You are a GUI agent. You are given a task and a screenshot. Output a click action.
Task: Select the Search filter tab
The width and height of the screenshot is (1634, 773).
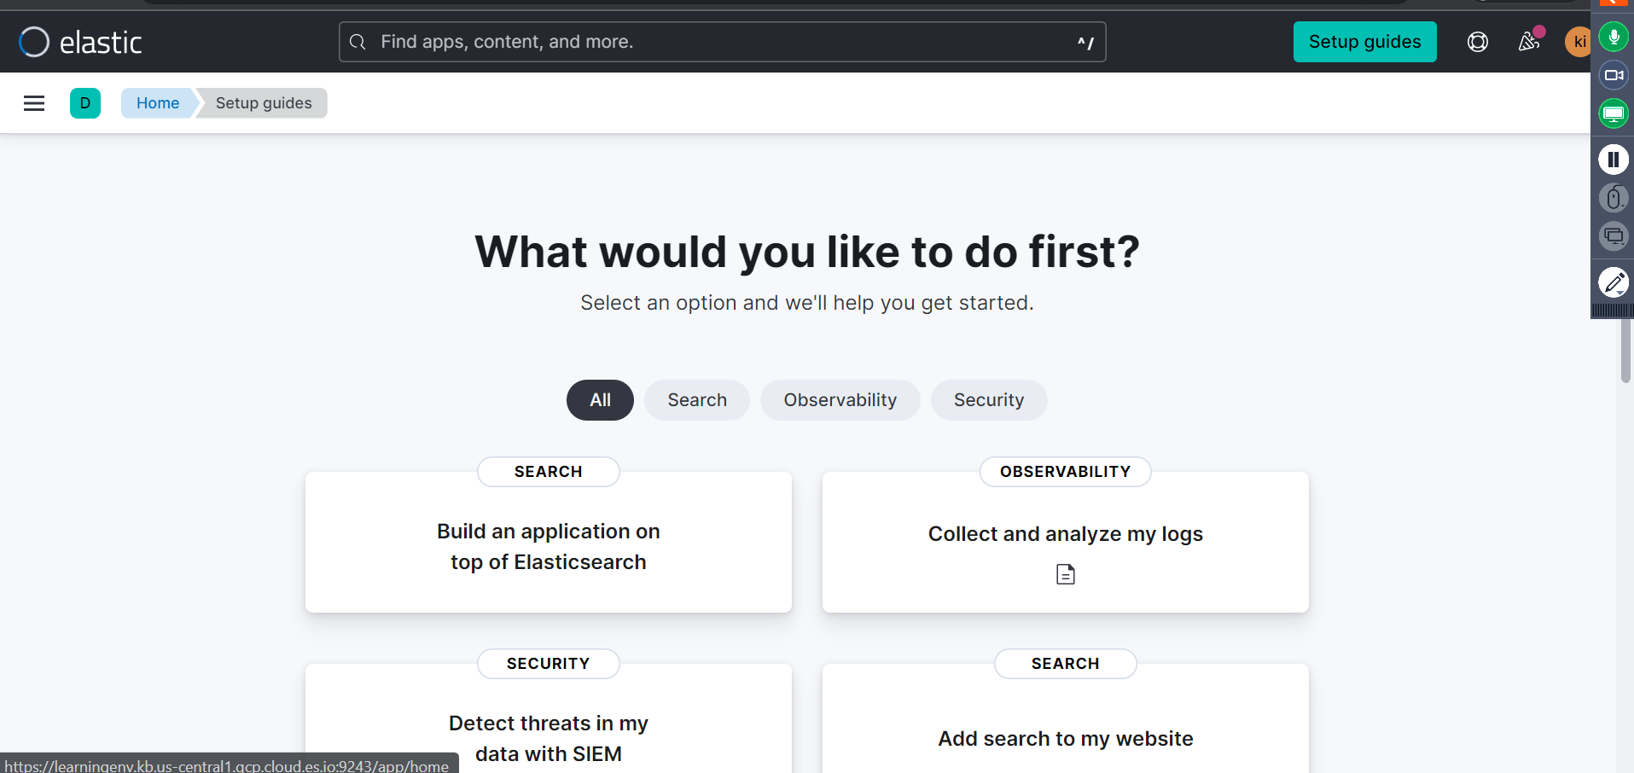click(x=696, y=400)
